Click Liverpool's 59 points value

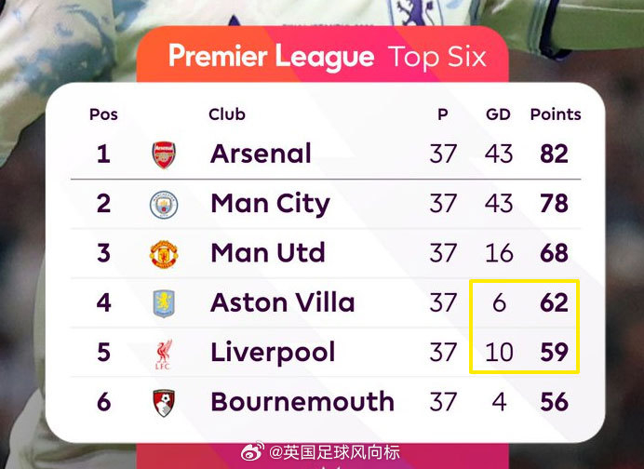click(555, 353)
